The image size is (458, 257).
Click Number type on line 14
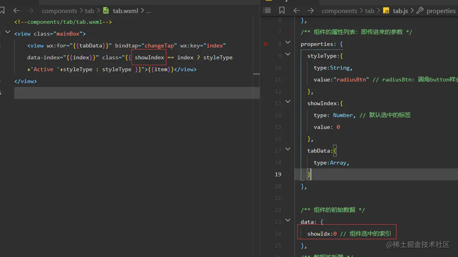click(343, 115)
